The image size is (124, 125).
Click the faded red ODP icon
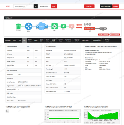72,26
